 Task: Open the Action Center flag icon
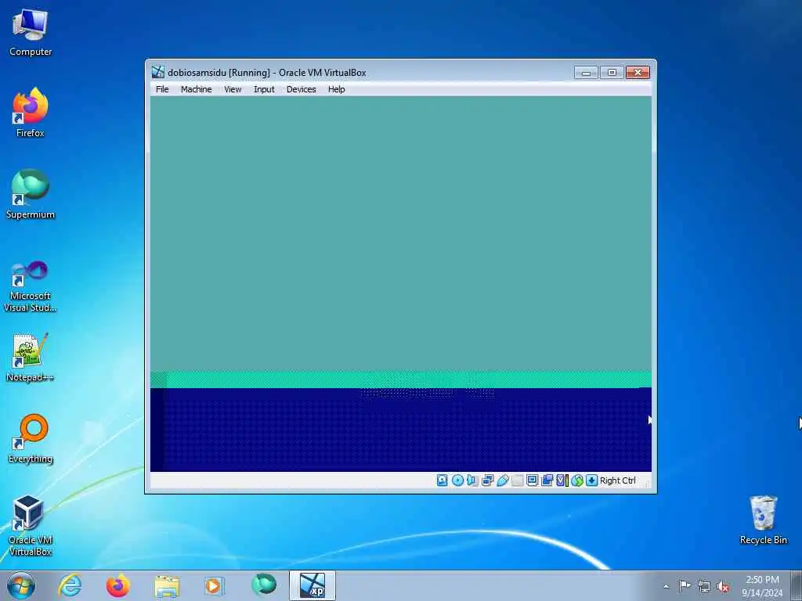[685, 585]
